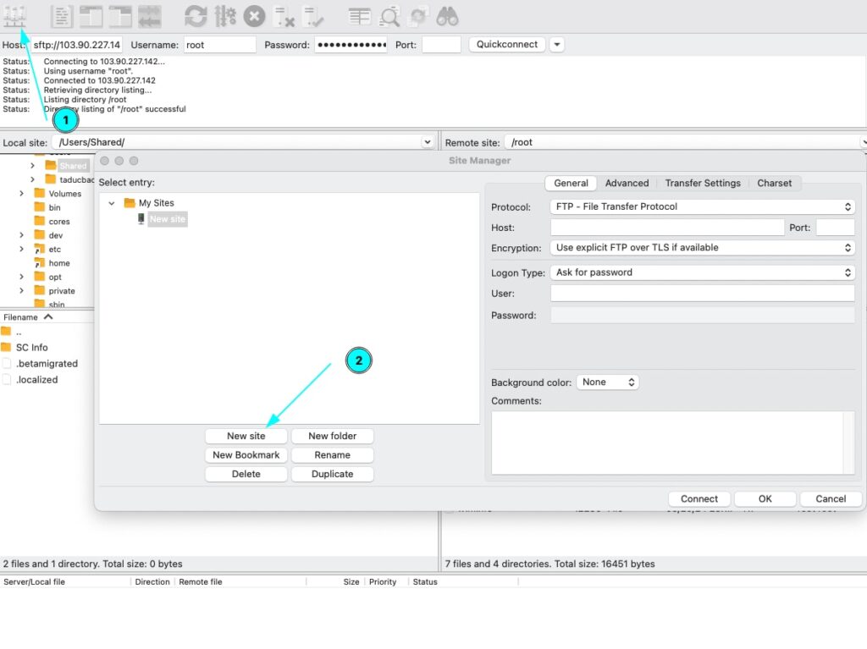The width and height of the screenshot is (867, 649).
Task: Collapse the My Sites tree node
Action: click(112, 203)
